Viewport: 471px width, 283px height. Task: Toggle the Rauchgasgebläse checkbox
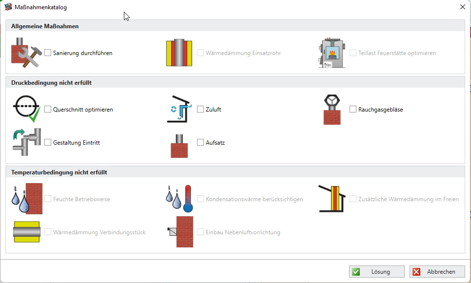353,110
